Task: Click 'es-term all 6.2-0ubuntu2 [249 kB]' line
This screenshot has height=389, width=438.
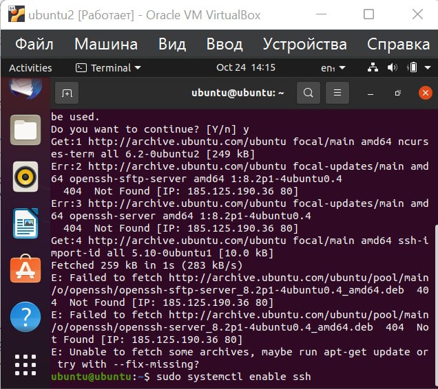Action: click(153, 154)
